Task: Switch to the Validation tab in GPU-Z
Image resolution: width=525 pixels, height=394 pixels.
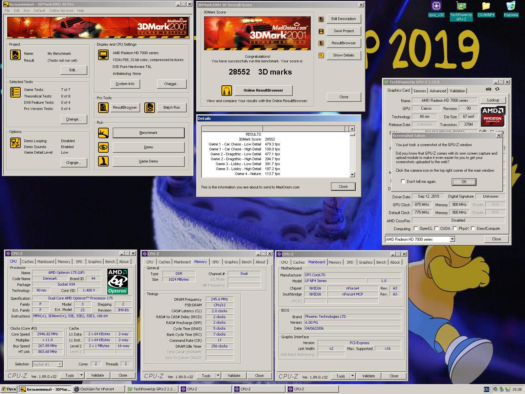Action: click(x=457, y=91)
